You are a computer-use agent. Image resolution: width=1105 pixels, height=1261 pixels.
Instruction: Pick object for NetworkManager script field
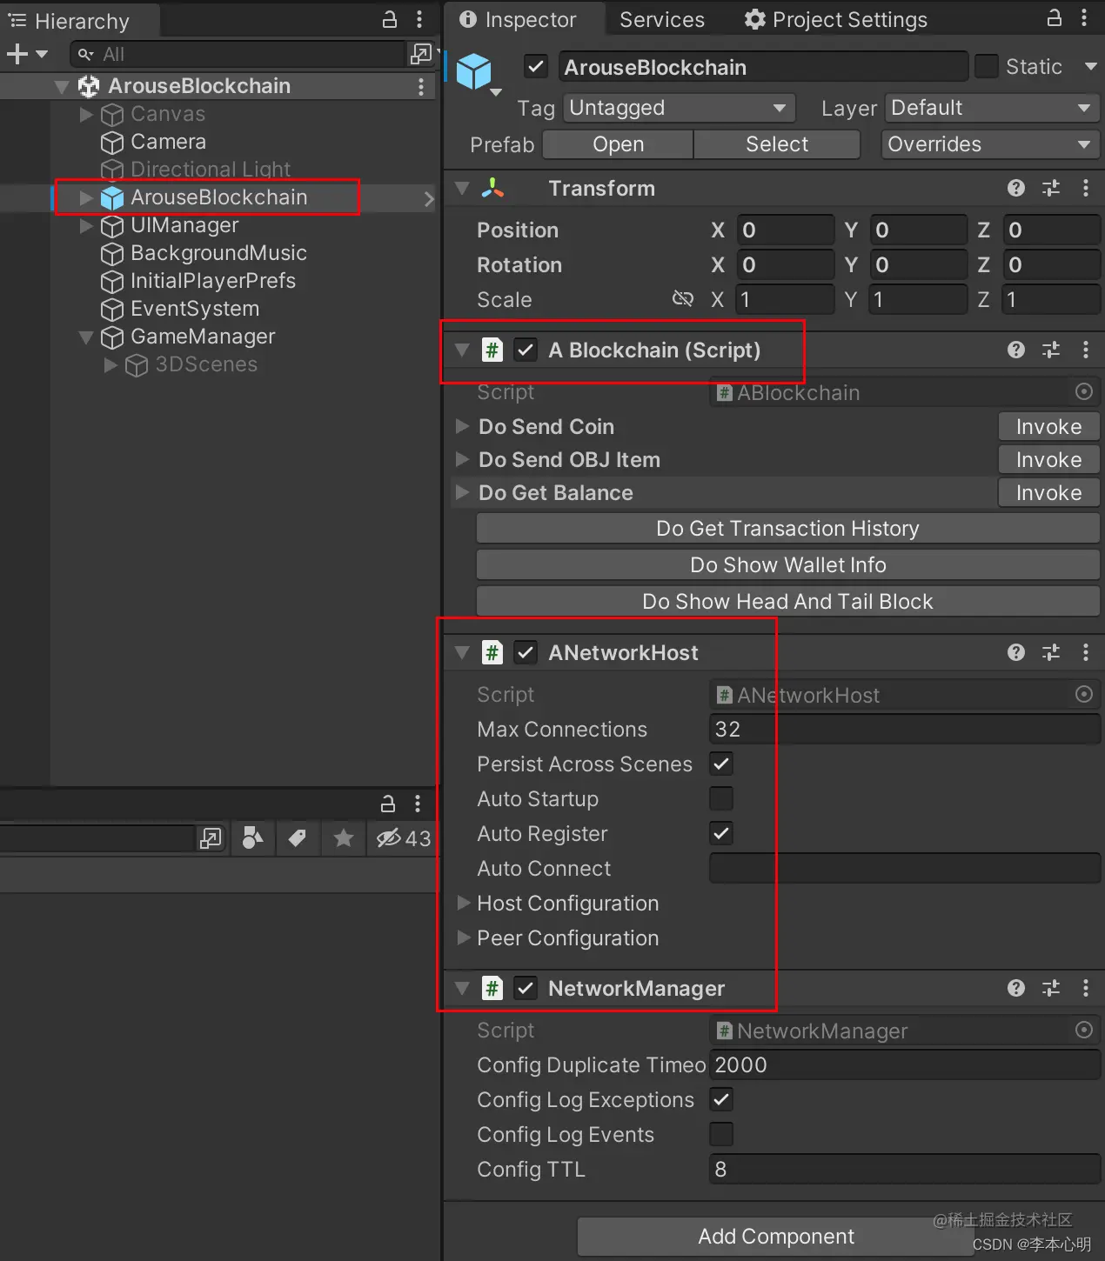coord(1084,1030)
